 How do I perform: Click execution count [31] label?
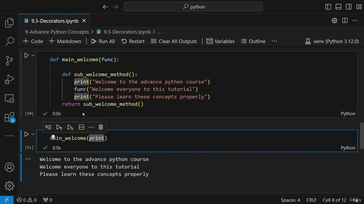click(29, 148)
